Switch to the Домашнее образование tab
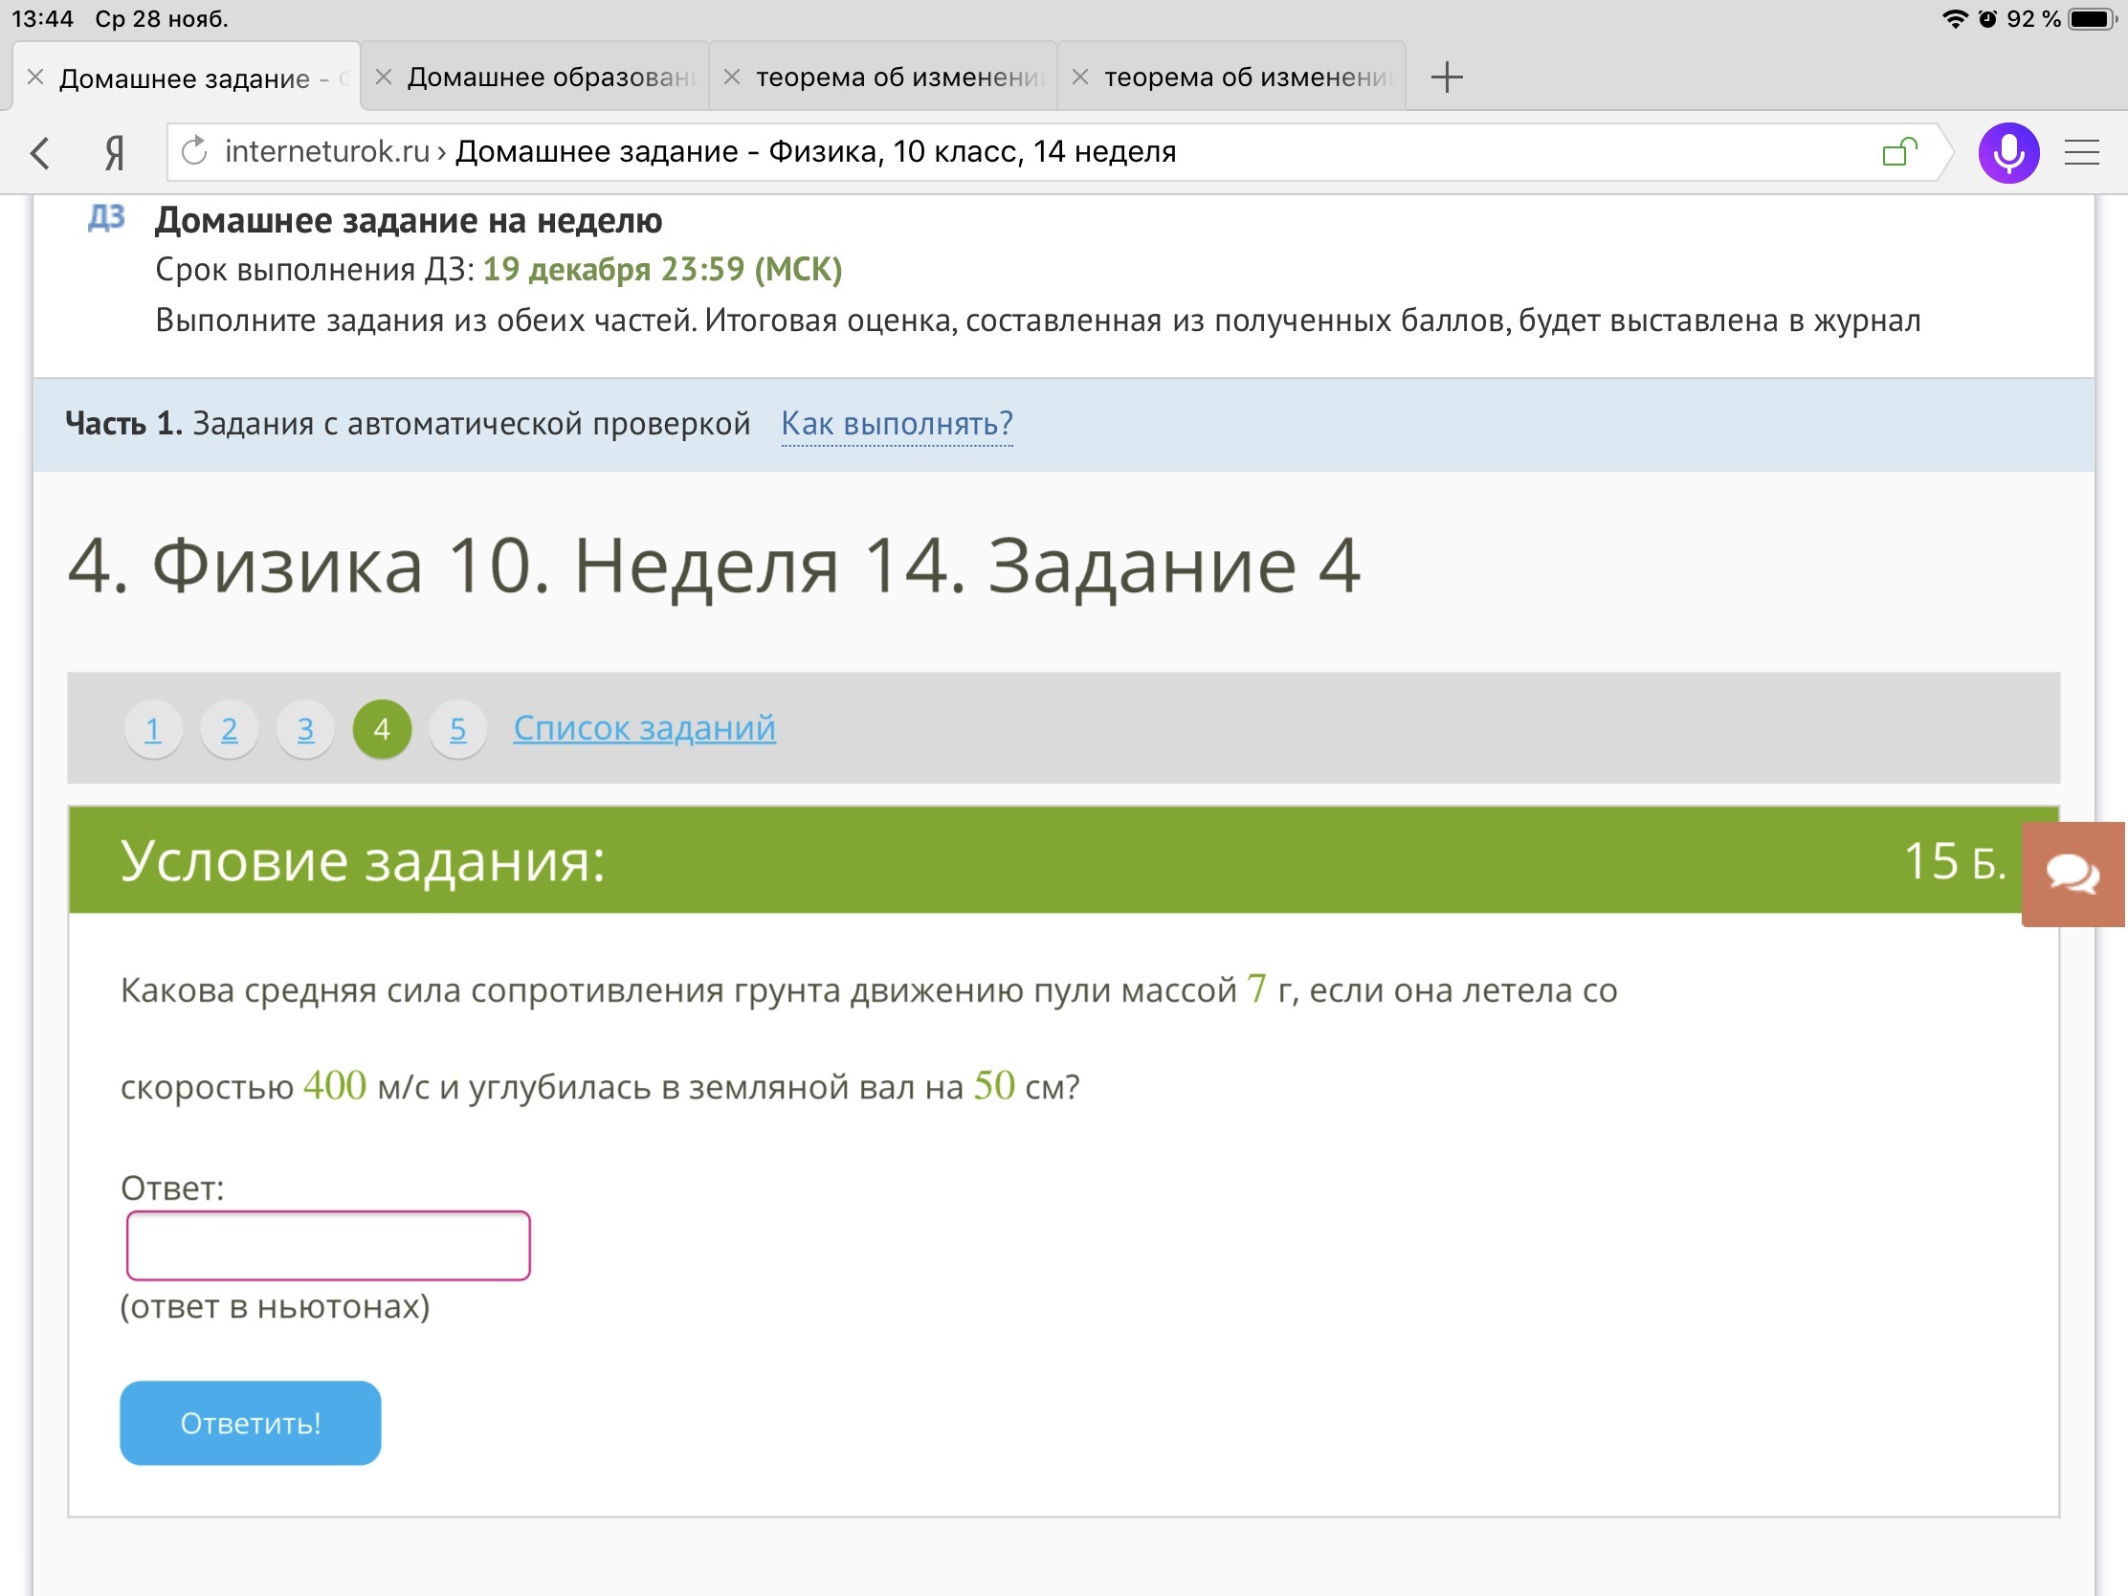The image size is (2128, 1596). pos(550,77)
